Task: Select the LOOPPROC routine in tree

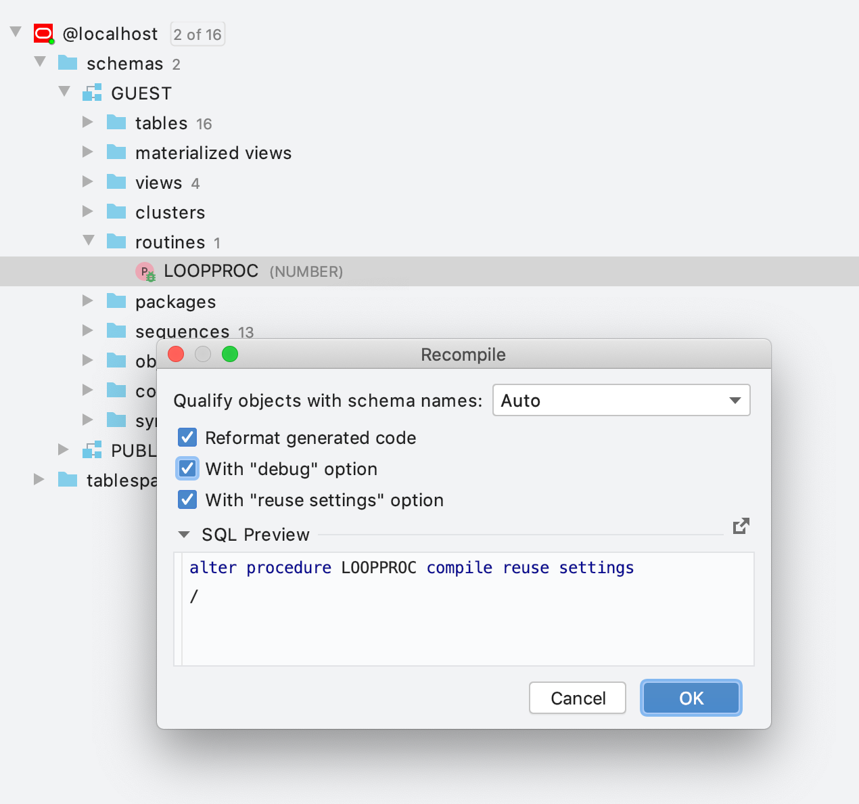Action: [x=211, y=271]
